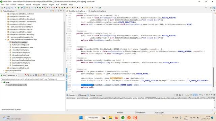Click Open Console icon in Boot Dashboard
Screen dimensions: 216x121
(x=36, y=75)
